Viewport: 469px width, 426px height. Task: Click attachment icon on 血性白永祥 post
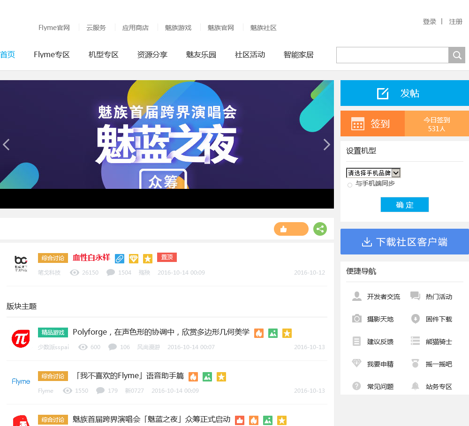coord(120,259)
